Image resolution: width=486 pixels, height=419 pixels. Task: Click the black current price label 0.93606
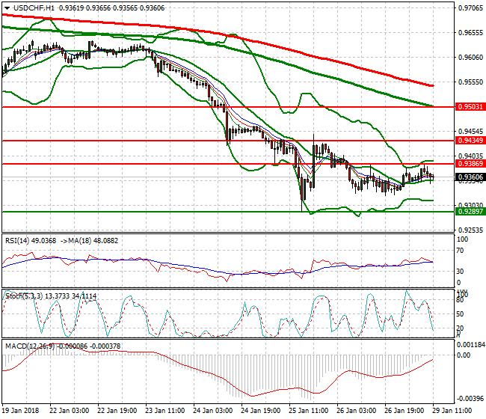pos(470,177)
